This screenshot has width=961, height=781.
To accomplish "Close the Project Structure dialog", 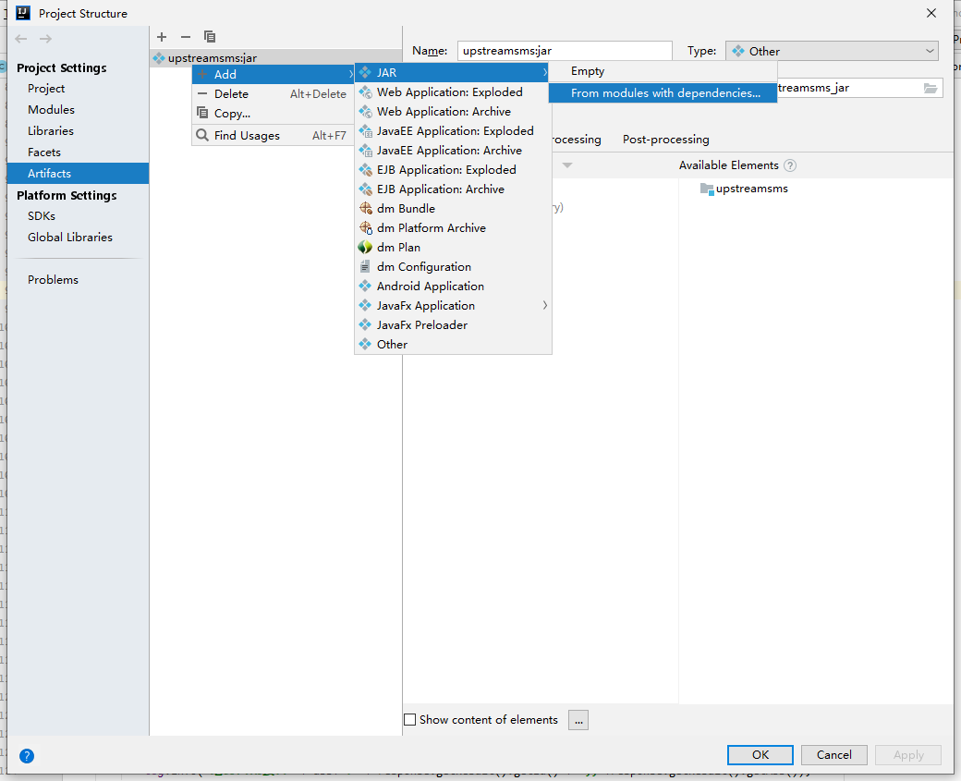I will [x=931, y=13].
